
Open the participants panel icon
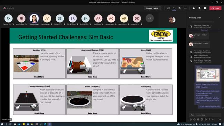(169, 8)
